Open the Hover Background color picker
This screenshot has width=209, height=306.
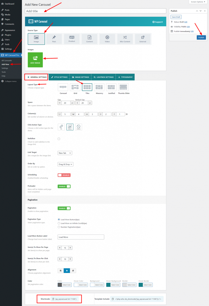[113, 285]
